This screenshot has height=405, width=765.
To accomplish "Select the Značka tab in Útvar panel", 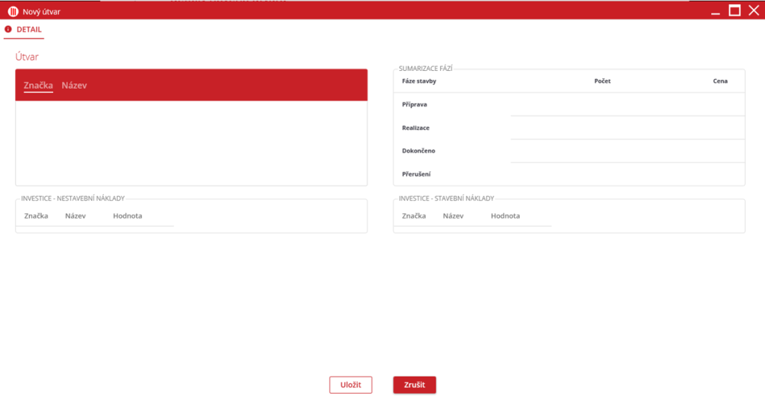I will [x=38, y=86].
